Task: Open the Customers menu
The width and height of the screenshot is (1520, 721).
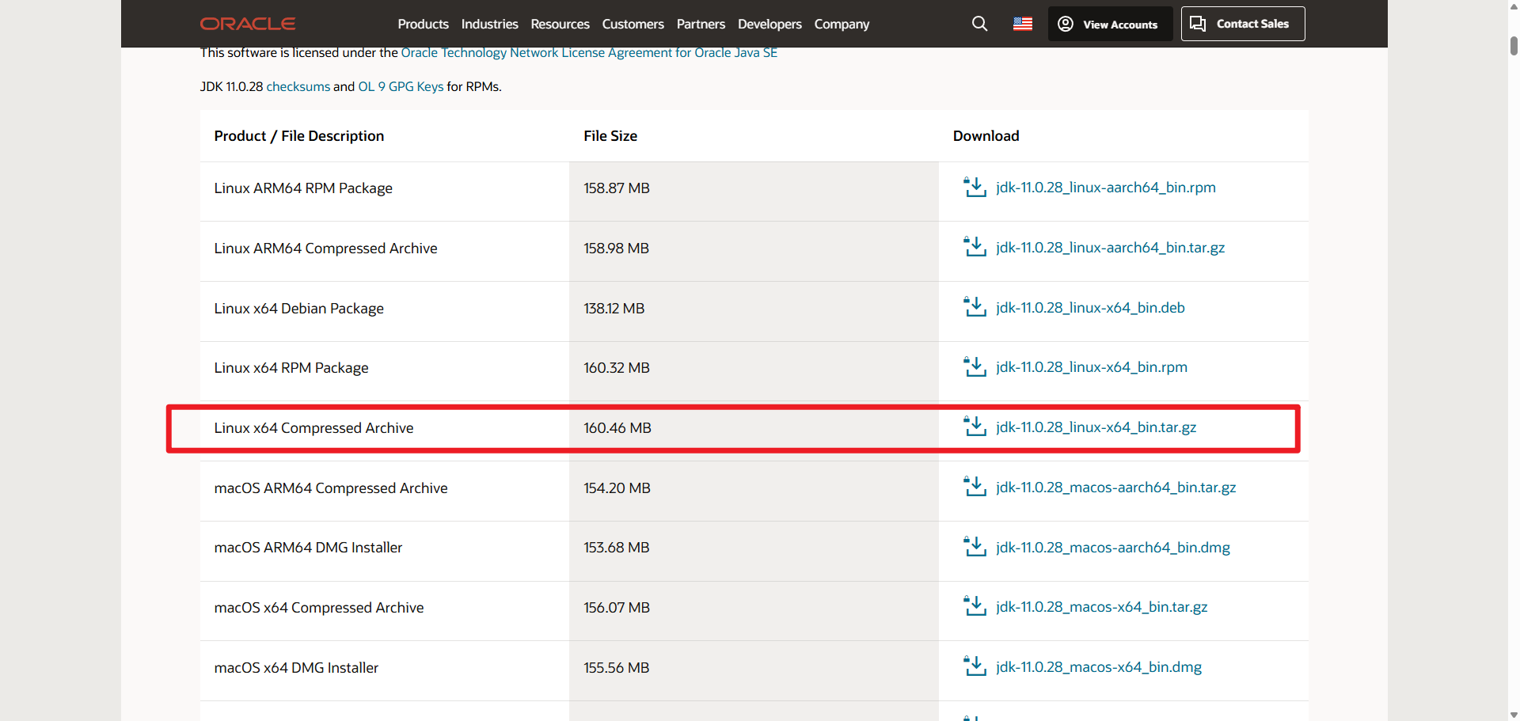Action: (633, 25)
